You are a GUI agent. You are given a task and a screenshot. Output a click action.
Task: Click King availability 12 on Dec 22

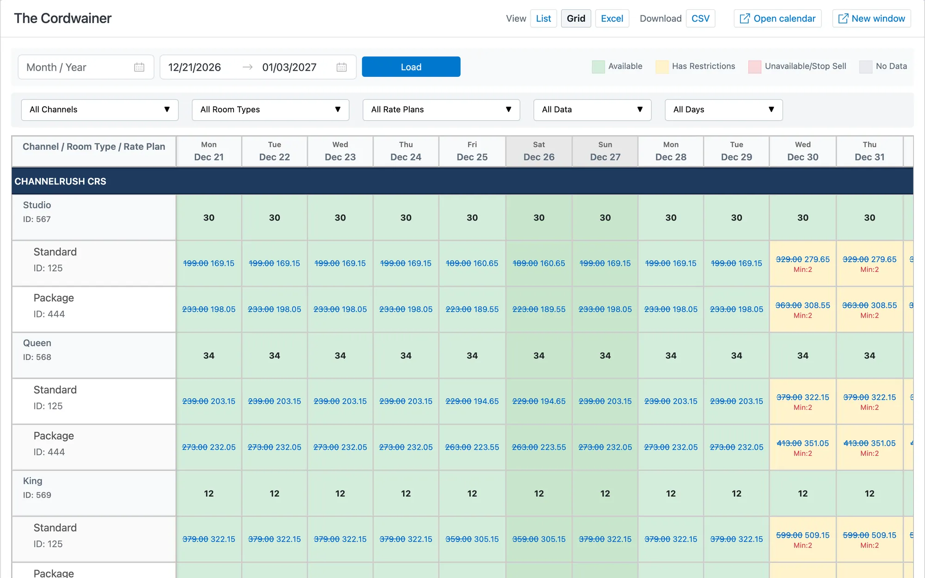pos(275,493)
